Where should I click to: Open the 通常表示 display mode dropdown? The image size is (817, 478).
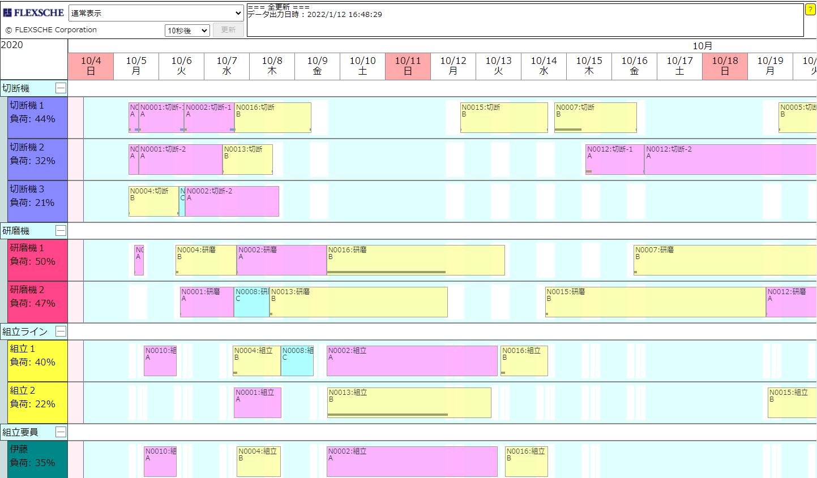coord(156,13)
